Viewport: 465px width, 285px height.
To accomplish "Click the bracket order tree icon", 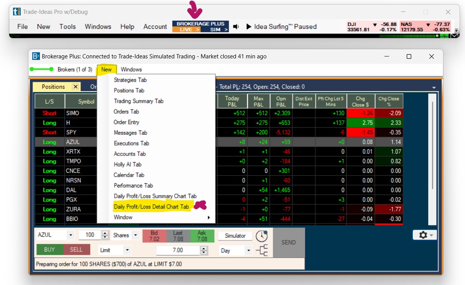I will (x=262, y=250).
